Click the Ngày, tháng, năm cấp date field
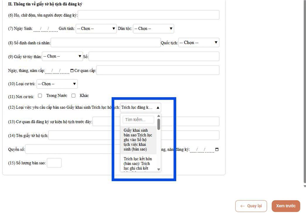Screen dimensions: 306x216 [57, 70]
